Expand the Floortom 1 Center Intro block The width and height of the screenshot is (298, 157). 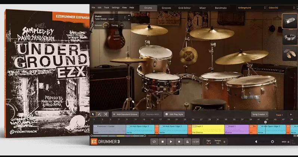click(95, 126)
